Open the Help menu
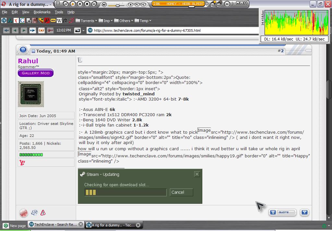Screen dimensions: 332x231 (71, 12)
